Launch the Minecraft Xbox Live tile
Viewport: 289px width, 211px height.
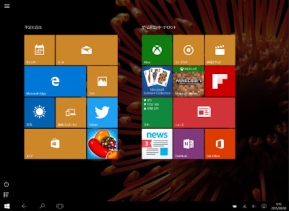[188, 81]
